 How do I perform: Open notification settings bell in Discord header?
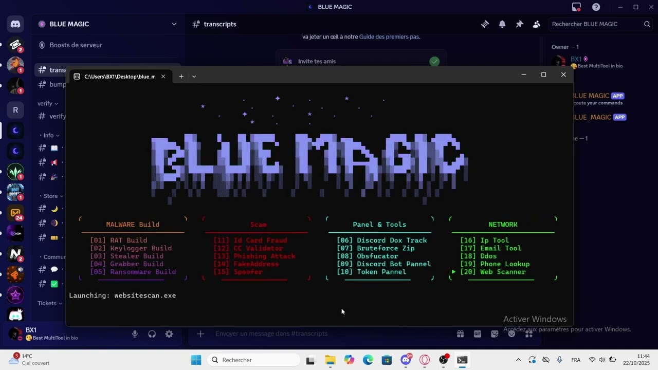click(502, 24)
